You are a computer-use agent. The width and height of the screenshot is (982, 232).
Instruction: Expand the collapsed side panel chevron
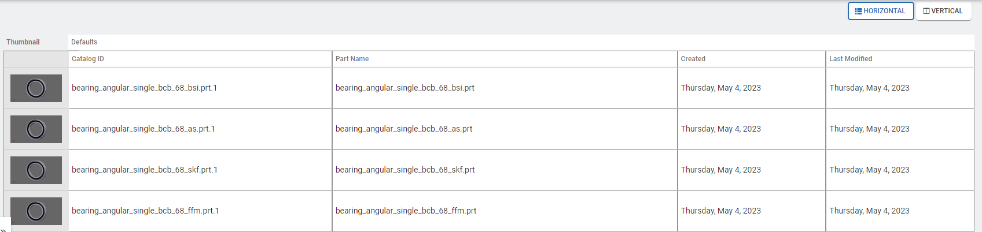[3, 229]
